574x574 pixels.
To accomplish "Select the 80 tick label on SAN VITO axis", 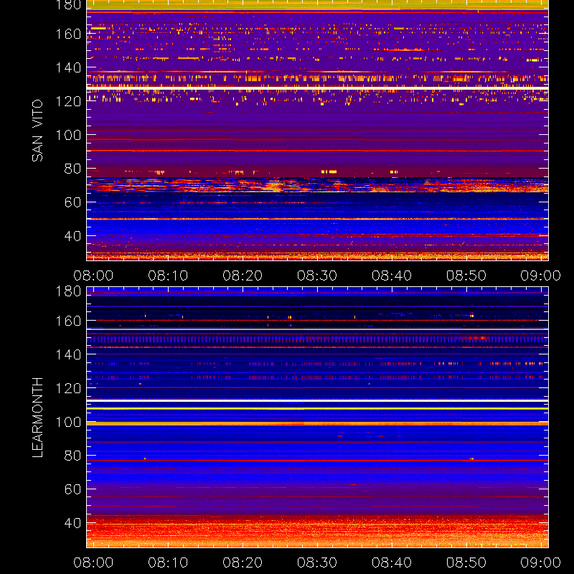I will [x=72, y=169].
